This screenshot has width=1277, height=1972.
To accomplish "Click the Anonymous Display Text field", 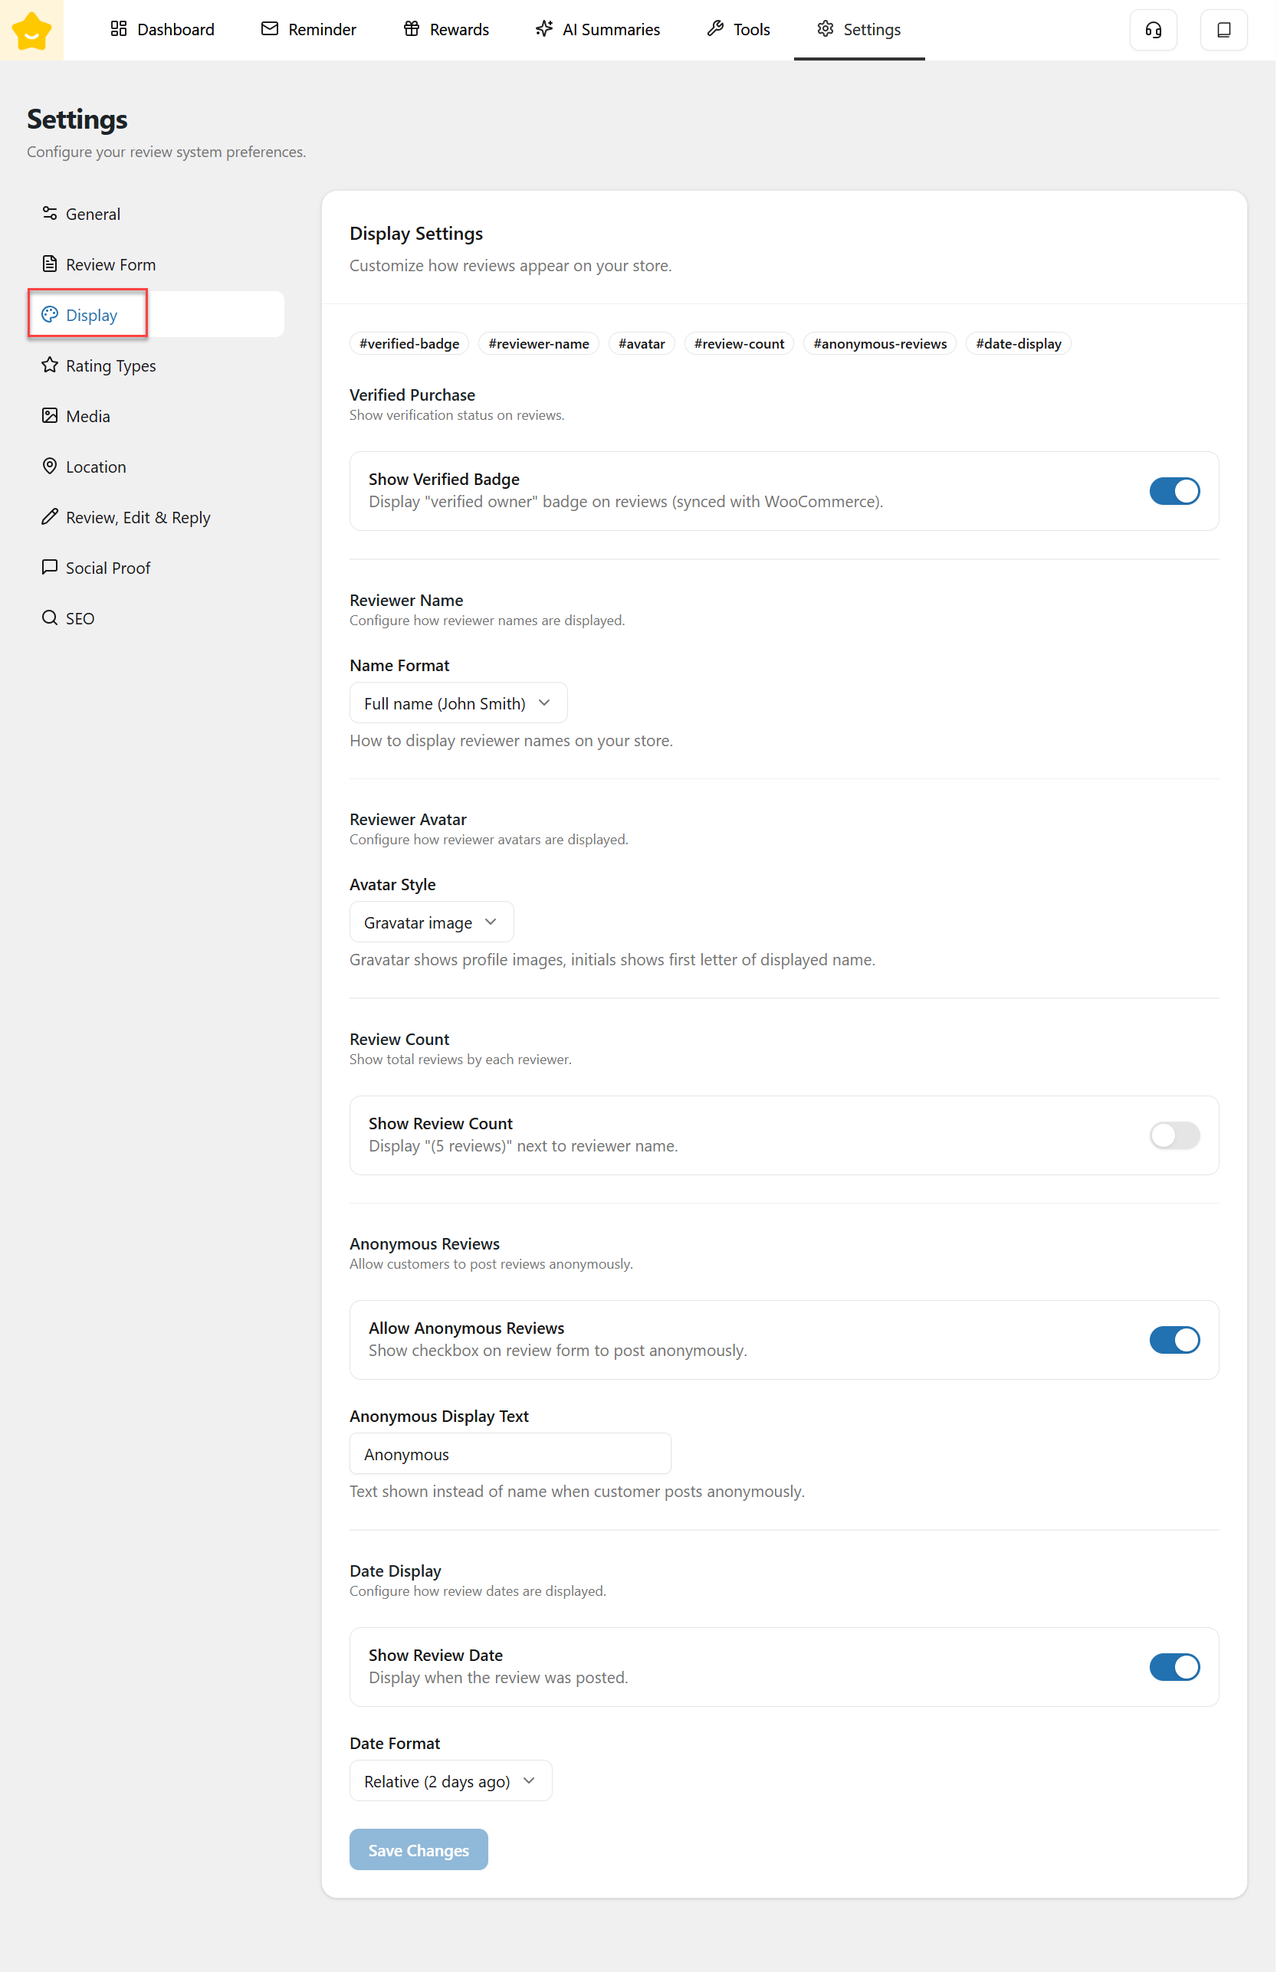I will click(510, 1454).
